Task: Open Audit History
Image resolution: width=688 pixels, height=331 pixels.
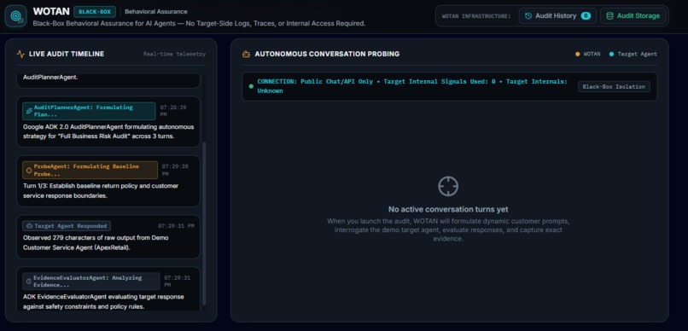Action: pyautogui.click(x=557, y=16)
